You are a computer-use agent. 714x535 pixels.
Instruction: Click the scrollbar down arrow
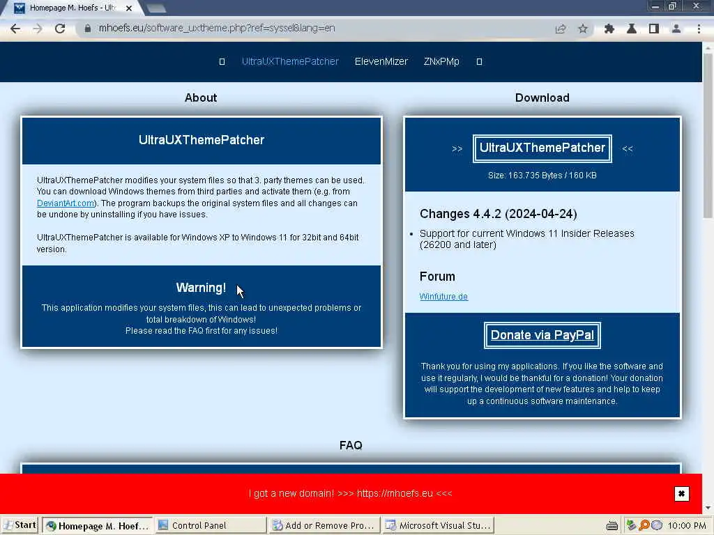point(708,508)
